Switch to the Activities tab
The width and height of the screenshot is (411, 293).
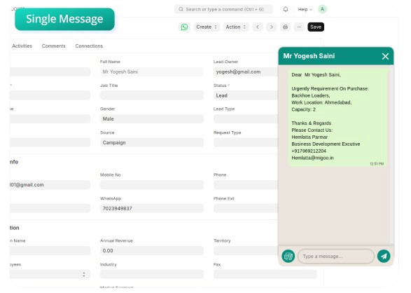pyautogui.click(x=22, y=46)
